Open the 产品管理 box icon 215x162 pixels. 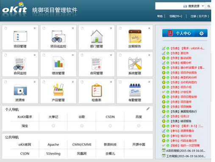pos(59,90)
